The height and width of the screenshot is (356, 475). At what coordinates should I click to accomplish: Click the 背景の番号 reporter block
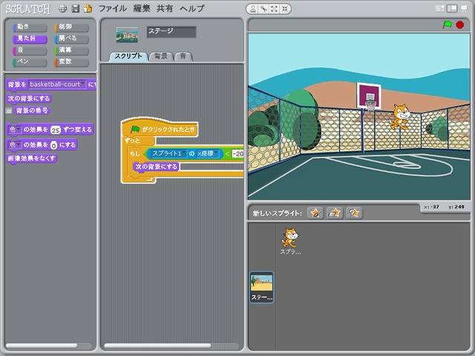coord(32,111)
